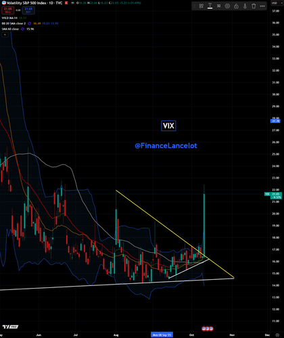Screen dimensions: 284x338
Task: Click the 11.00 price scale value
Action: (276, 321)
